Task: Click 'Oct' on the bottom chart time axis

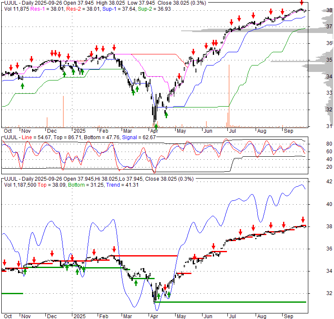Action: (8, 316)
